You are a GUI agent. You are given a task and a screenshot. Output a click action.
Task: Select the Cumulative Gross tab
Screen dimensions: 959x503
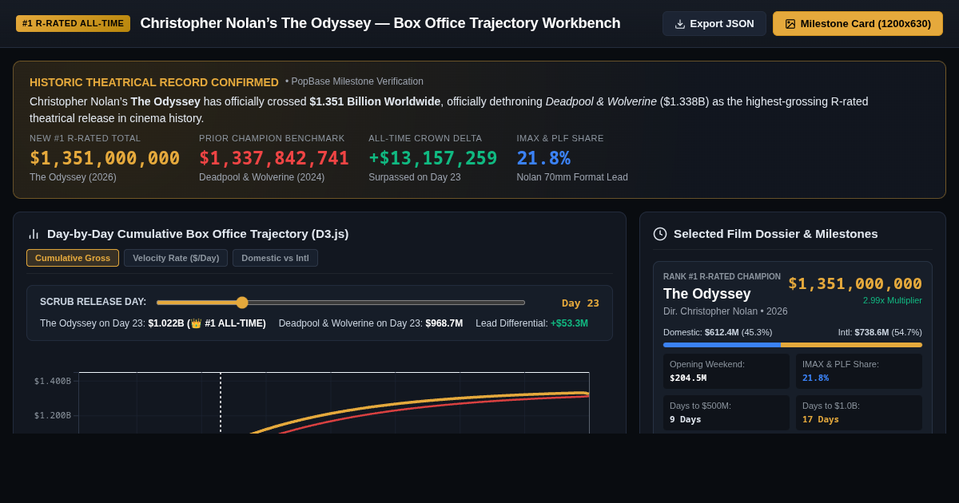pos(73,258)
